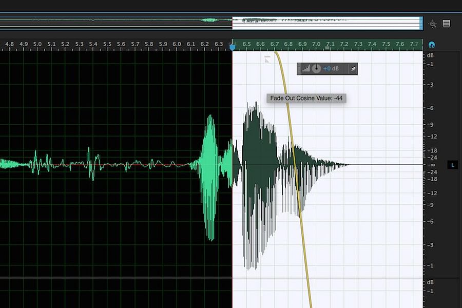This screenshot has height=308, width=462.
Task: Click the gain knob in the HUD overlay
Action: click(x=316, y=68)
